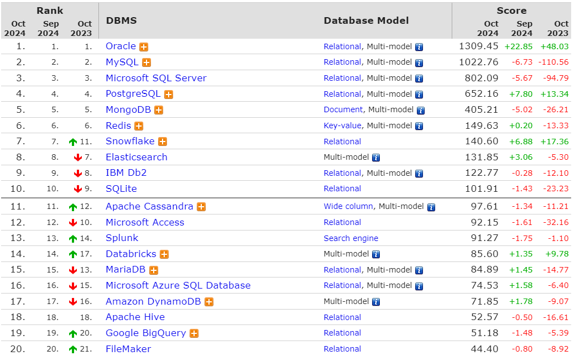Screen dimensions: 580x356
Task: Click the plus icon next to Redis
Action: (139, 126)
